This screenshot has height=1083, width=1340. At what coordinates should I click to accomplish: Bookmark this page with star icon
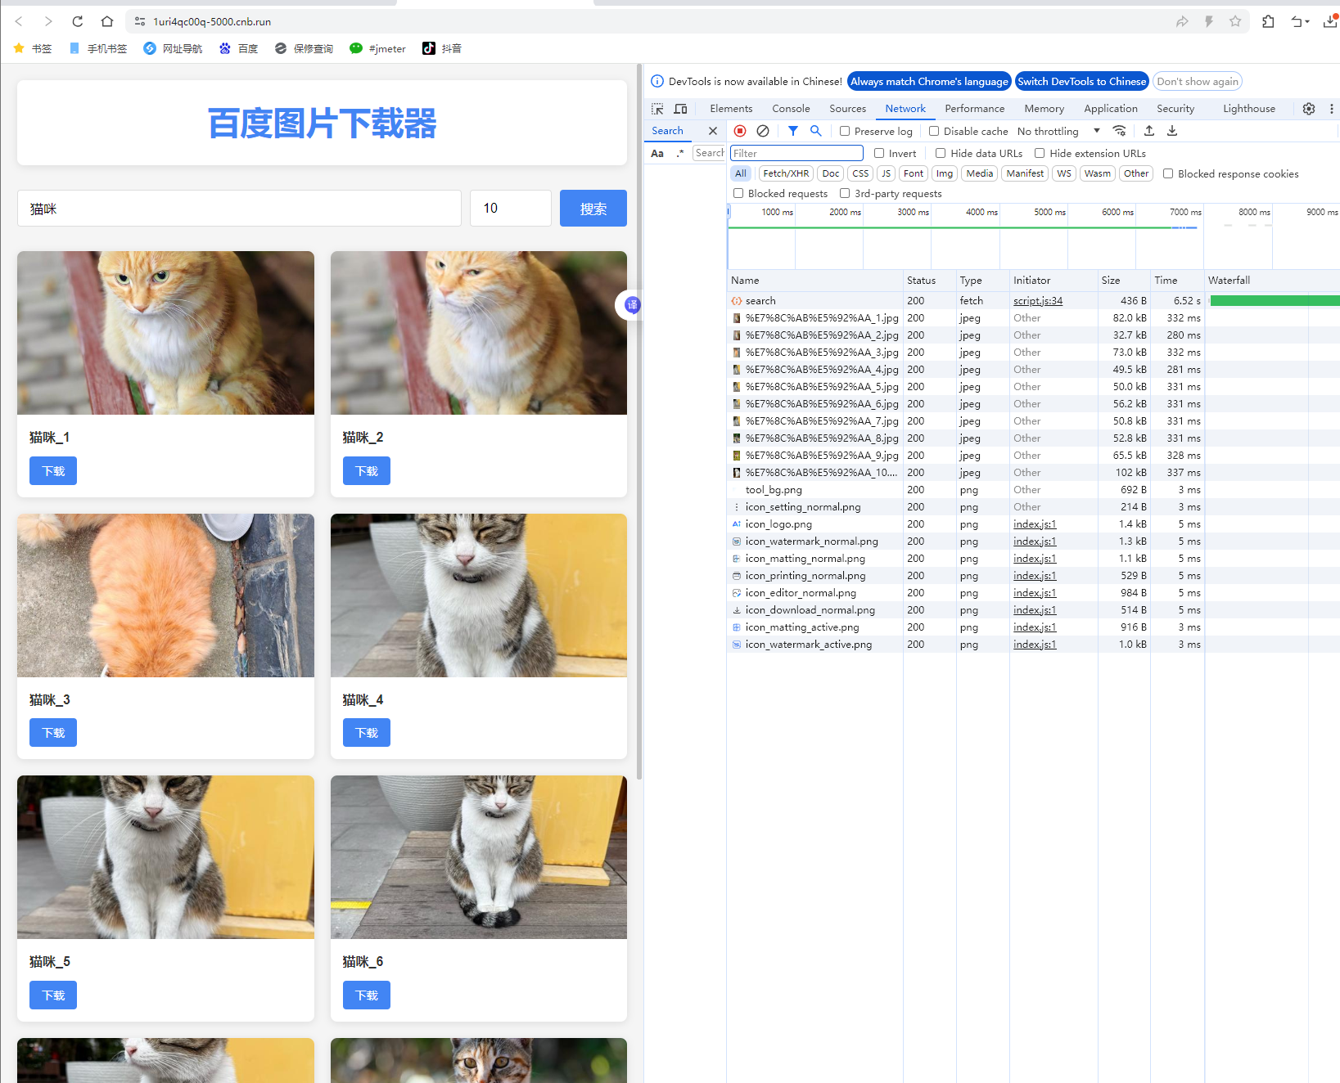(1235, 21)
